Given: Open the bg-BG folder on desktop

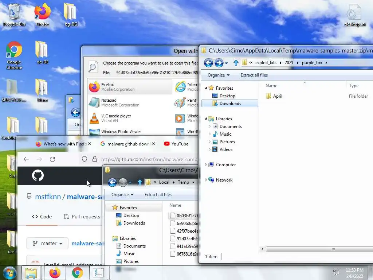Looking at the screenshot, I should pos(71,15).
